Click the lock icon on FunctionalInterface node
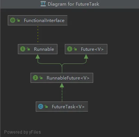This screenshot has width=139, height=137. click(x=18, y=20)
